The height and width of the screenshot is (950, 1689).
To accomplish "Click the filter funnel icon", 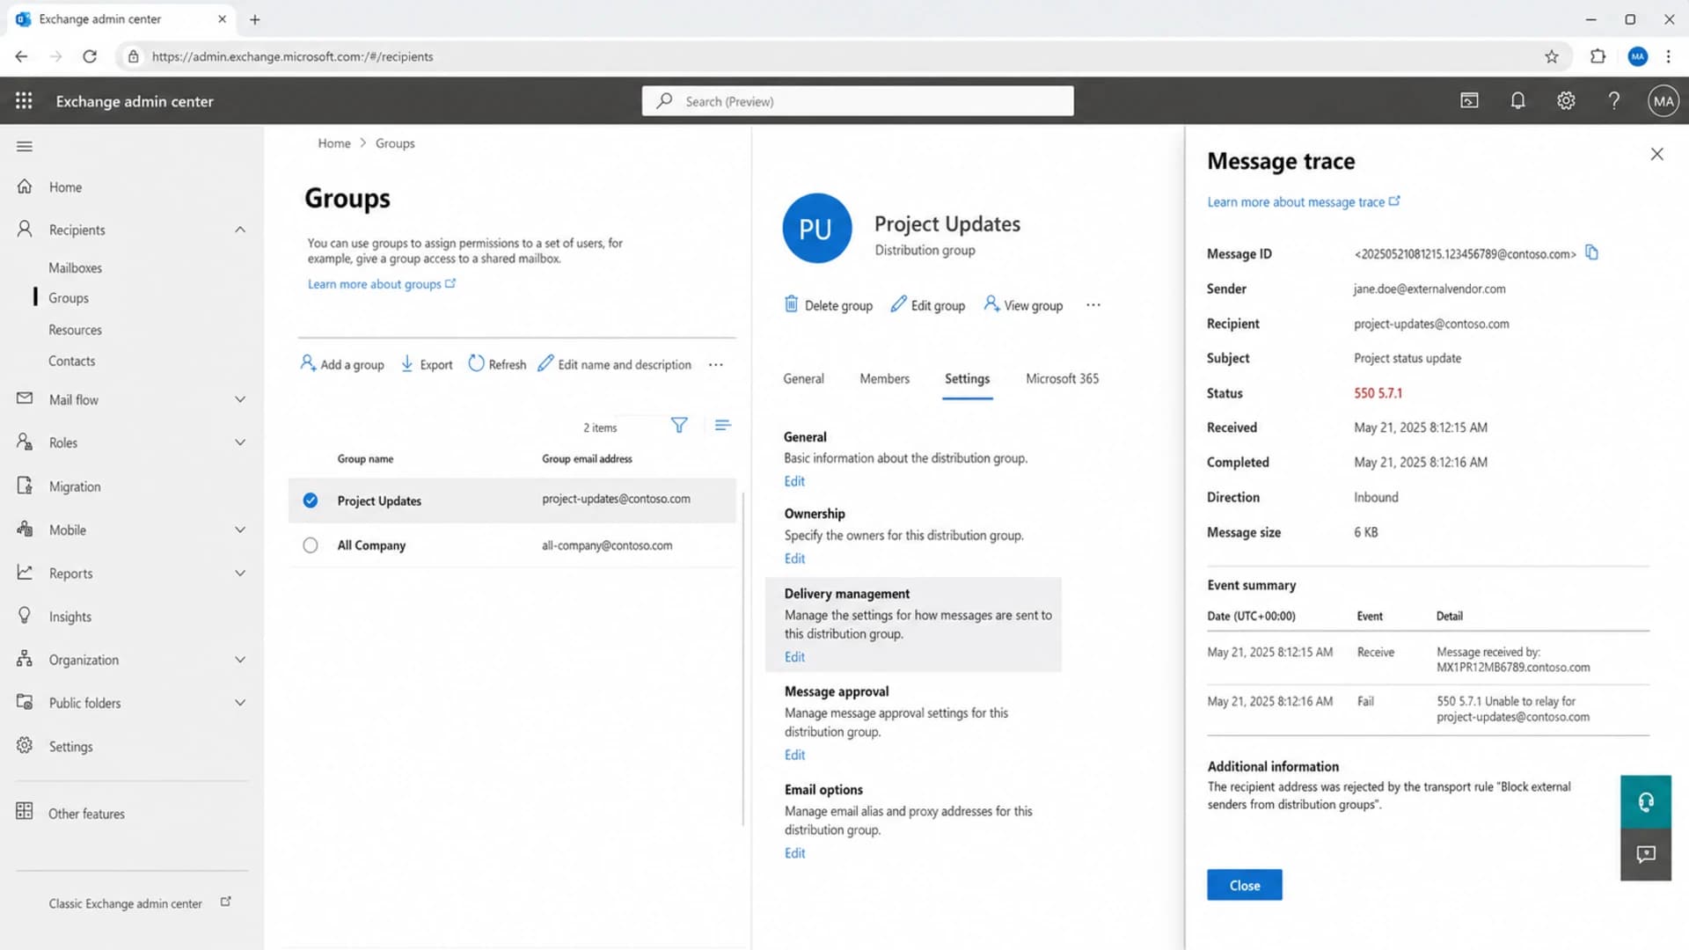I will (x=678, y=426).
